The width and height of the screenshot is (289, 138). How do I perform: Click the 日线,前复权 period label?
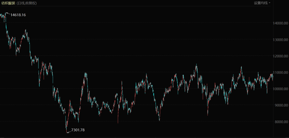27,3
